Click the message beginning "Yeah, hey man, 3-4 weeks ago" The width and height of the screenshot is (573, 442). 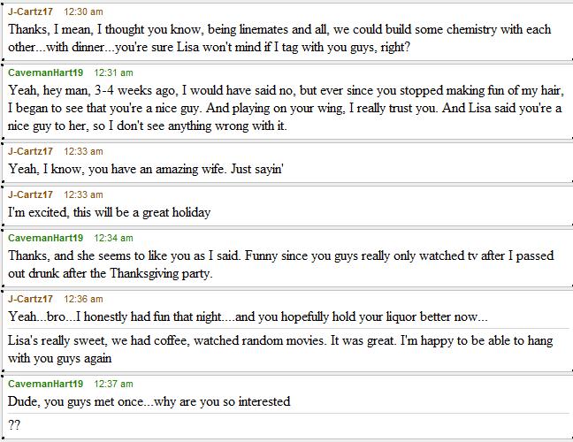point(285,108)
